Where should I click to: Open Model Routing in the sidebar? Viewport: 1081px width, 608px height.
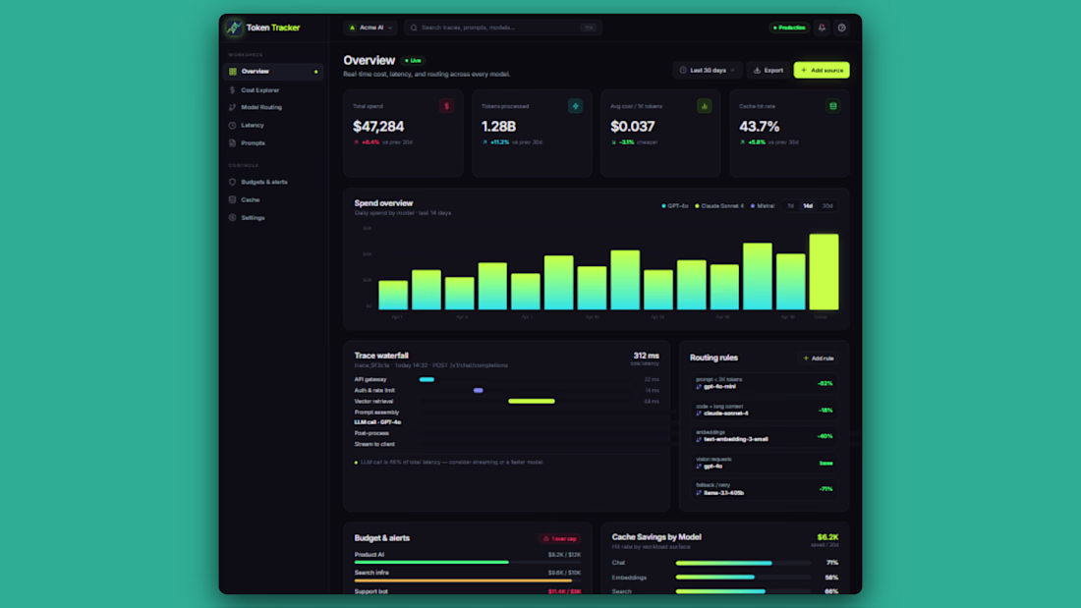coord(273,107)
